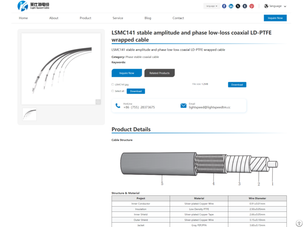Click the Material column header
This screenshot has width=303, height=227.
[199, 198]
